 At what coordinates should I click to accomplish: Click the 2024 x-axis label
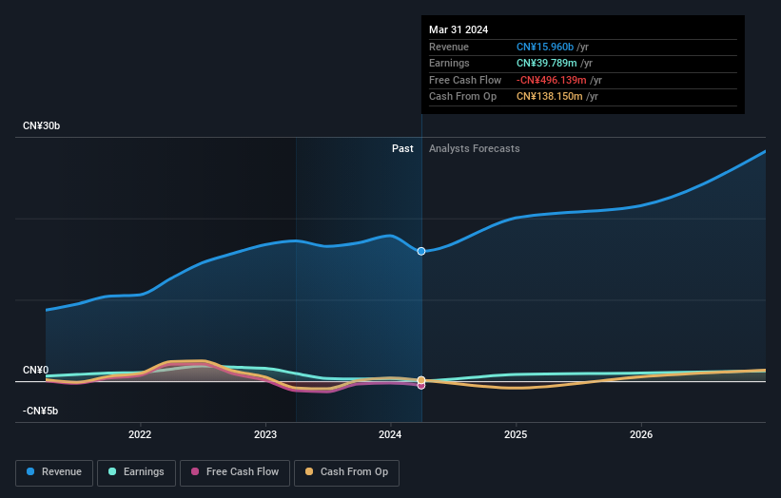tap(390, 434)
